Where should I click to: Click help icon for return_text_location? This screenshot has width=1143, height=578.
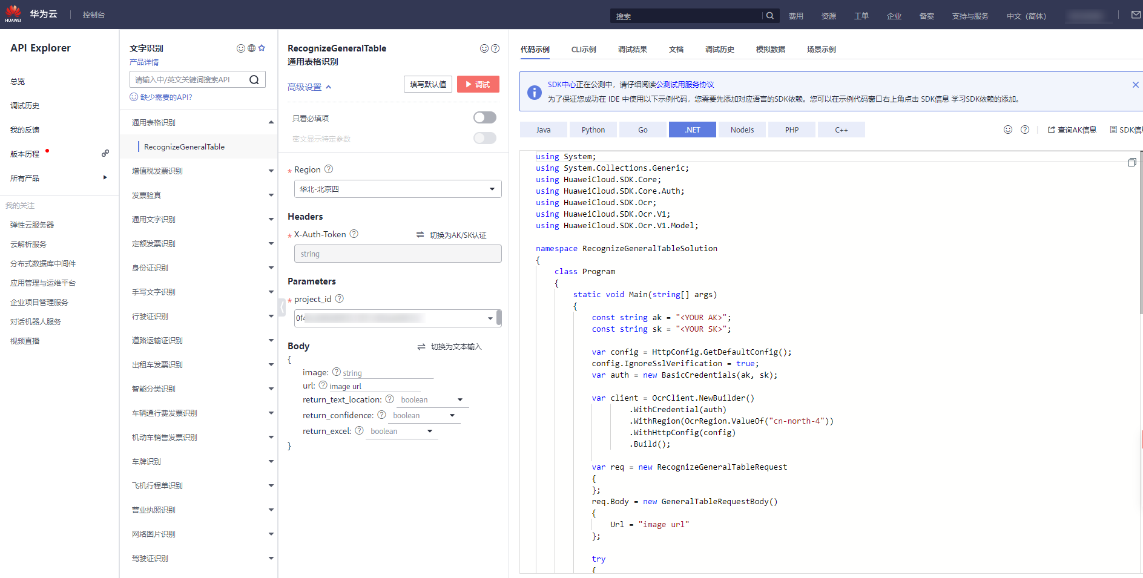coord(390,399)
